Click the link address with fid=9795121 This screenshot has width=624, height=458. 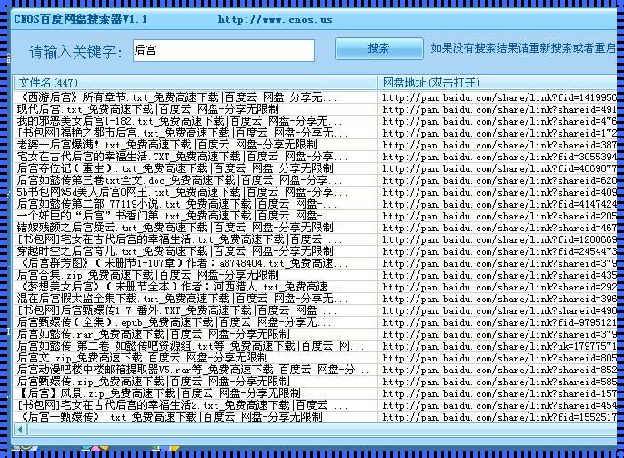click(x=499, y=322)
